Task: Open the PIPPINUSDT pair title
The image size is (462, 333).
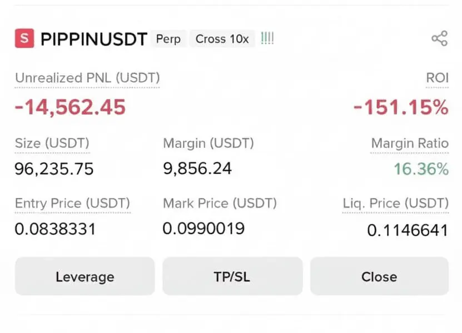Action: click(x=94, y=39)
